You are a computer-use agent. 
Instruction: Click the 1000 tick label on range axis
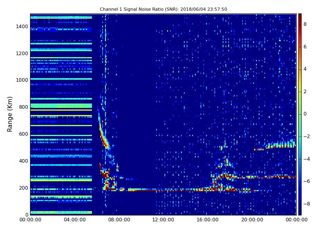coord(22,80)
